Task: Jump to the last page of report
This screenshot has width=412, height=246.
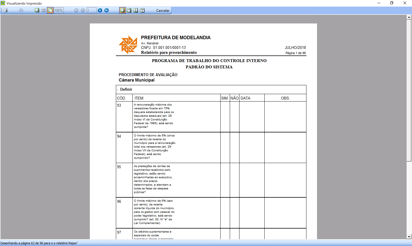Action: 106,10
